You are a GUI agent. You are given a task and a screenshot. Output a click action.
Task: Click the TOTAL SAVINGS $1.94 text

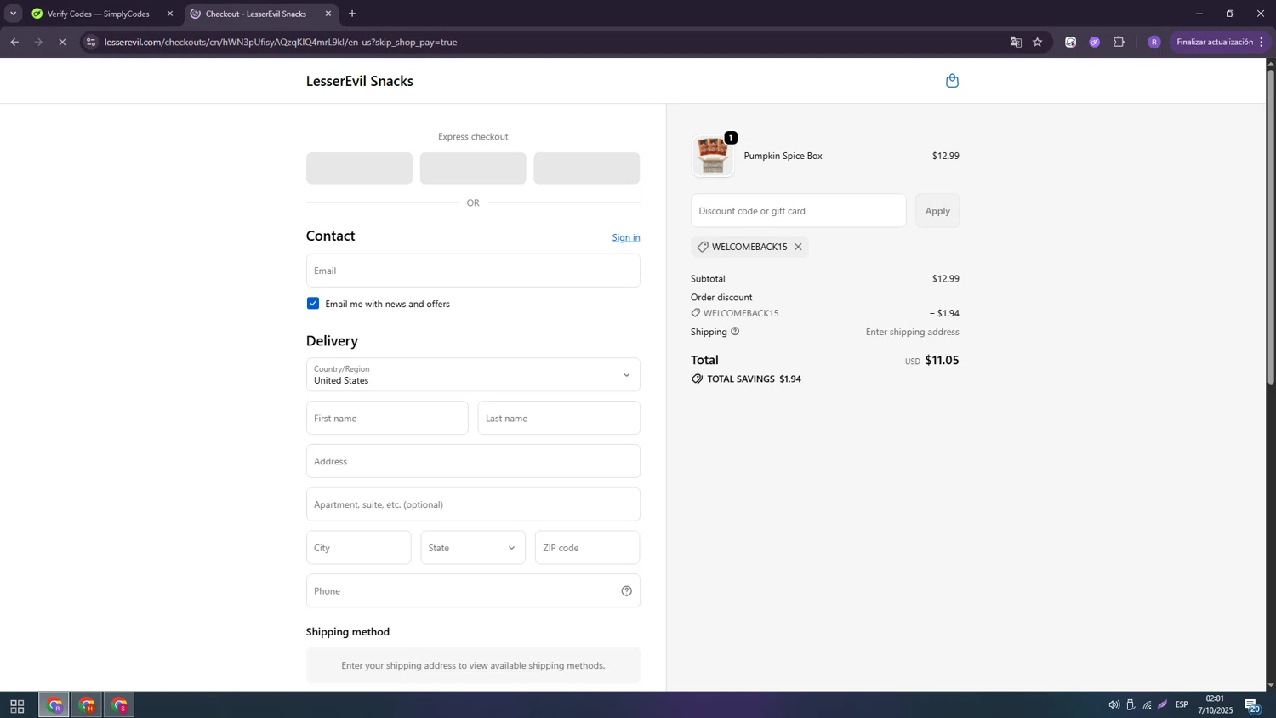754,379
